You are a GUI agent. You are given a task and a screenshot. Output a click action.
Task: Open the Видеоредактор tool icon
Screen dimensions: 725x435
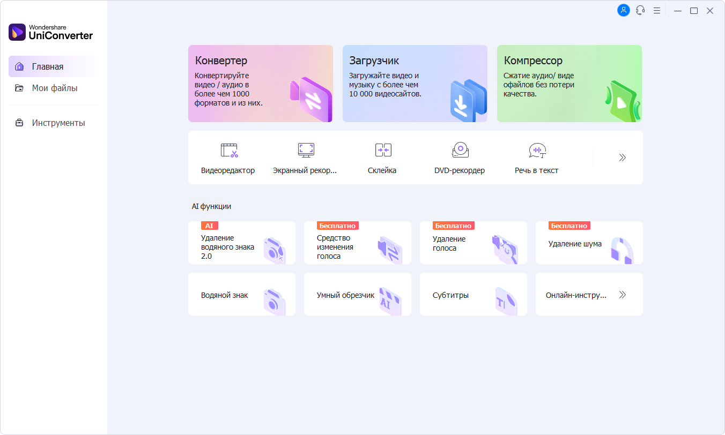click(229, 150)
